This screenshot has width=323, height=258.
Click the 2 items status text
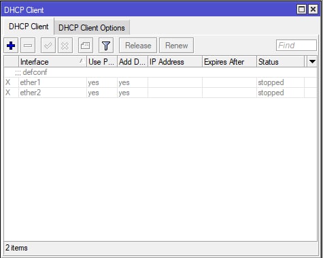click(16, 248)
